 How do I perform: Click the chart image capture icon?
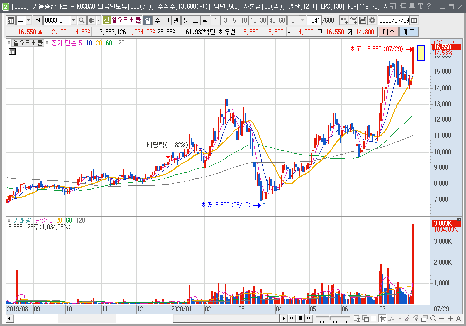tap(424, 319)
